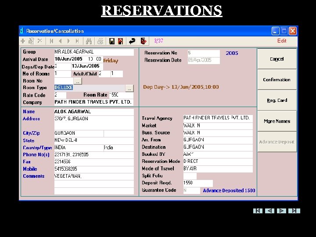Click the Split Folio field
Image resolution: width=316 pixels, height=237 pixels.
tap(190, 176)
